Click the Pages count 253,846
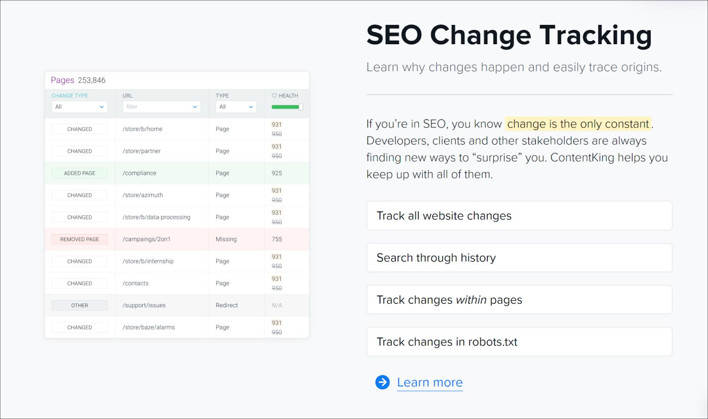 point(91,80)
